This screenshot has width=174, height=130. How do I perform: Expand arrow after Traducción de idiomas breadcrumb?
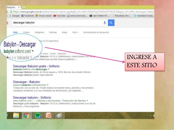(87, 101)
